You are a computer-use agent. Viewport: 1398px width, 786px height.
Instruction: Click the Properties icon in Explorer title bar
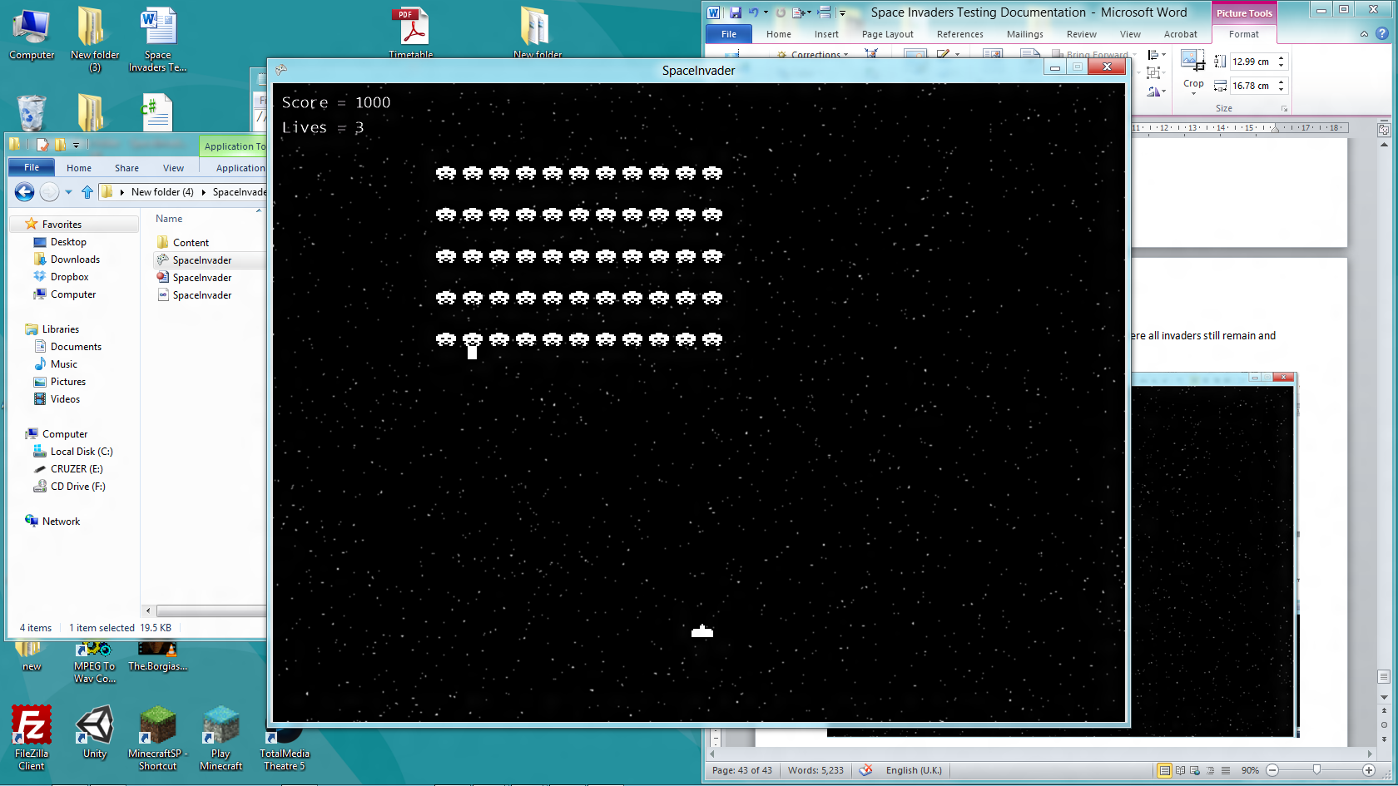tap(42, 145)
